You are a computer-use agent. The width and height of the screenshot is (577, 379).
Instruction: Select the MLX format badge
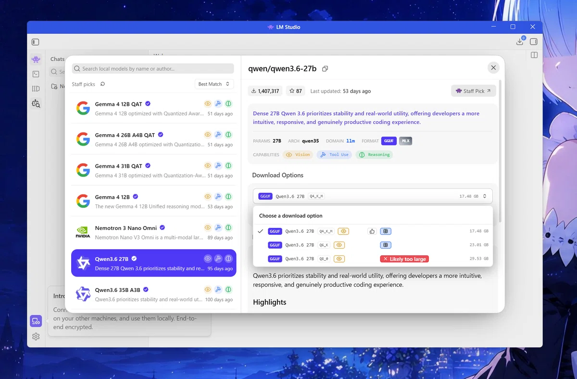(405, 141)
